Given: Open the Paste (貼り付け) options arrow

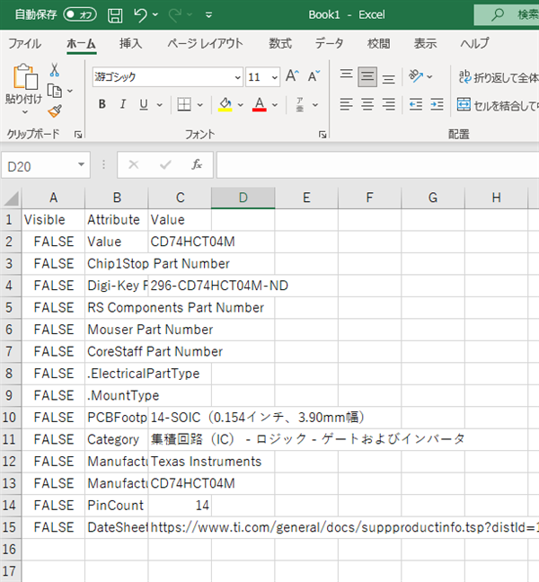Looking at the screenshot, I should pos(25,111).
